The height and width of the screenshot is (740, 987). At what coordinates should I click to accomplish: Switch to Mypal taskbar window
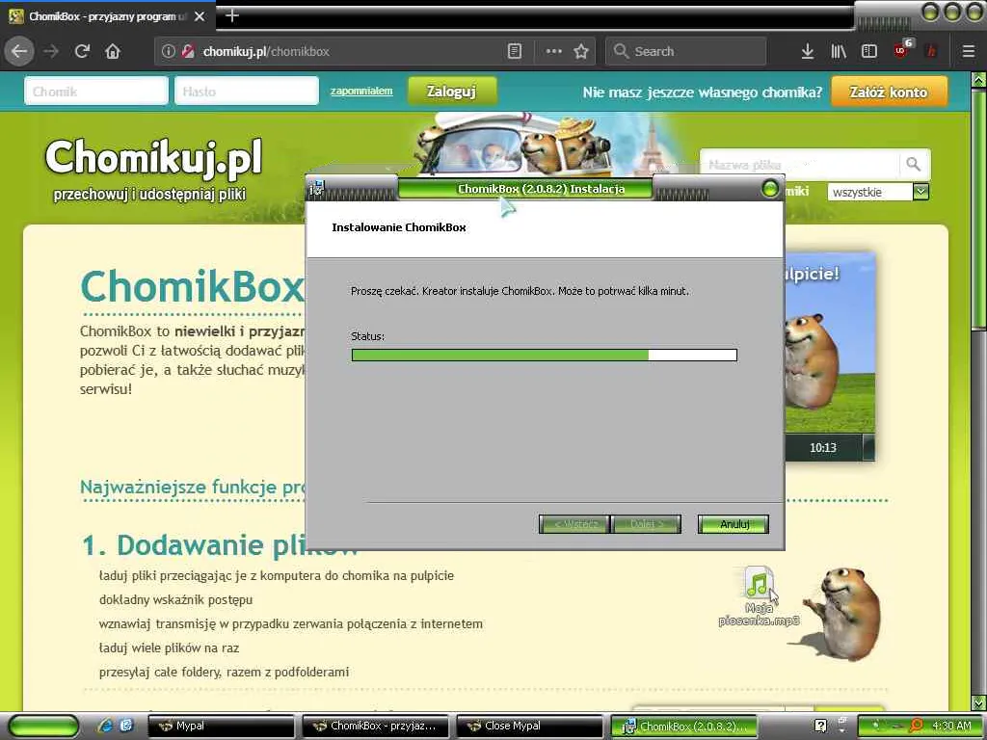tap(221, 727)
